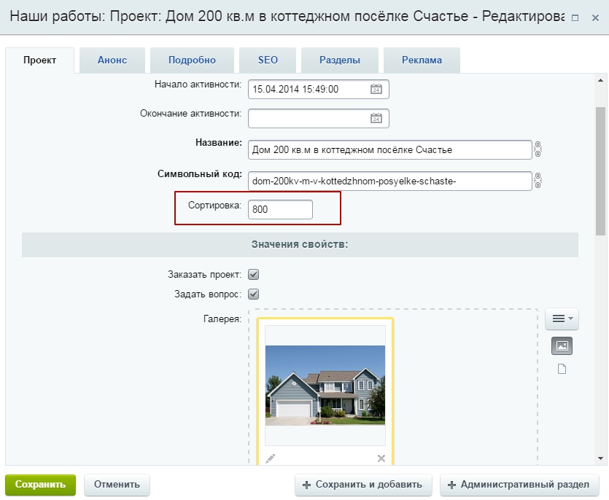Click the link icon beside the Название field
Image resolution: width=609 pixels, height=500 pixels.
(x=538, y=149)
